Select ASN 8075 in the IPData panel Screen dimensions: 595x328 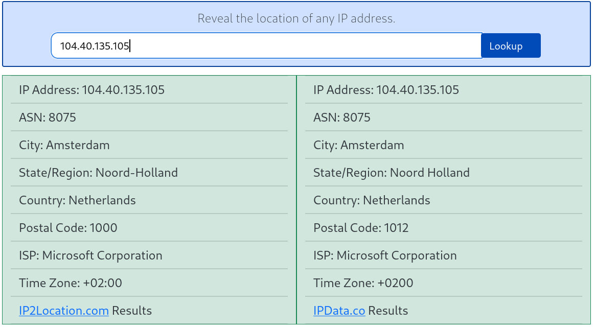[x=342, y=118]
